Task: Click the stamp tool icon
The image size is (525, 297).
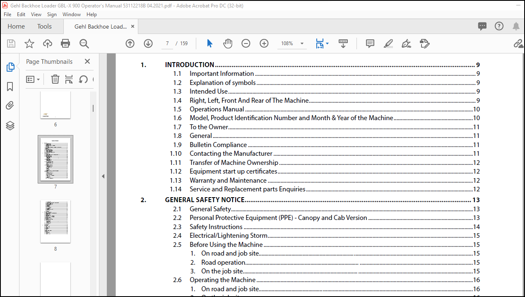Action: click(424, 43)
